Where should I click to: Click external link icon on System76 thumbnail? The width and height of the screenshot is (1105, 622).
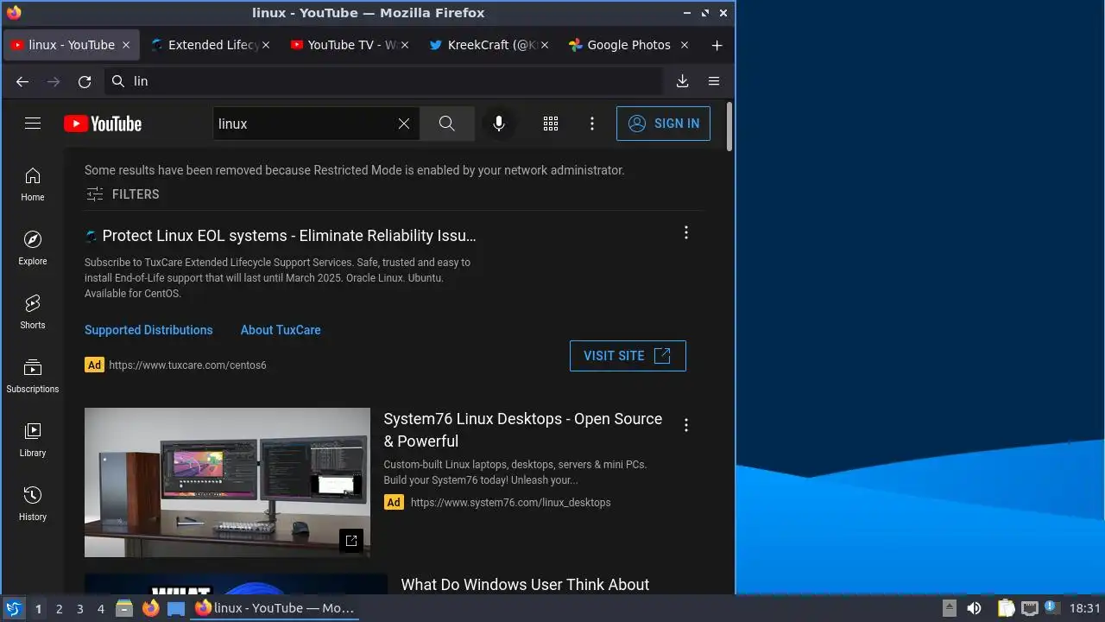(350, 541)
